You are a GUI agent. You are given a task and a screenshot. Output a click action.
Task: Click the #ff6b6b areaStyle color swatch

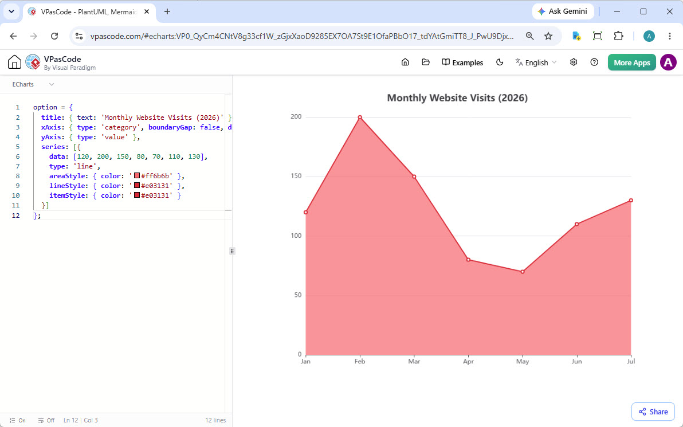pos(137,175)
